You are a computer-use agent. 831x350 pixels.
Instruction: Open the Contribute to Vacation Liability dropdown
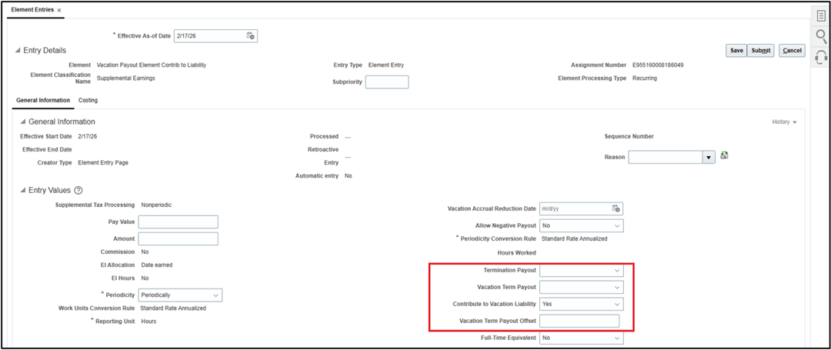(617, 305)
